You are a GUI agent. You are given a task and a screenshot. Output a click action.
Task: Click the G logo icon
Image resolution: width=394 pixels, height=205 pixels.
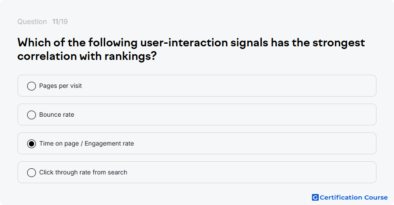315,198
